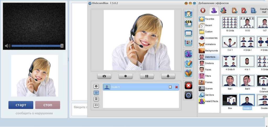
Task: Click the сообщить о нарушении link
Action: (x=34, y=113)
